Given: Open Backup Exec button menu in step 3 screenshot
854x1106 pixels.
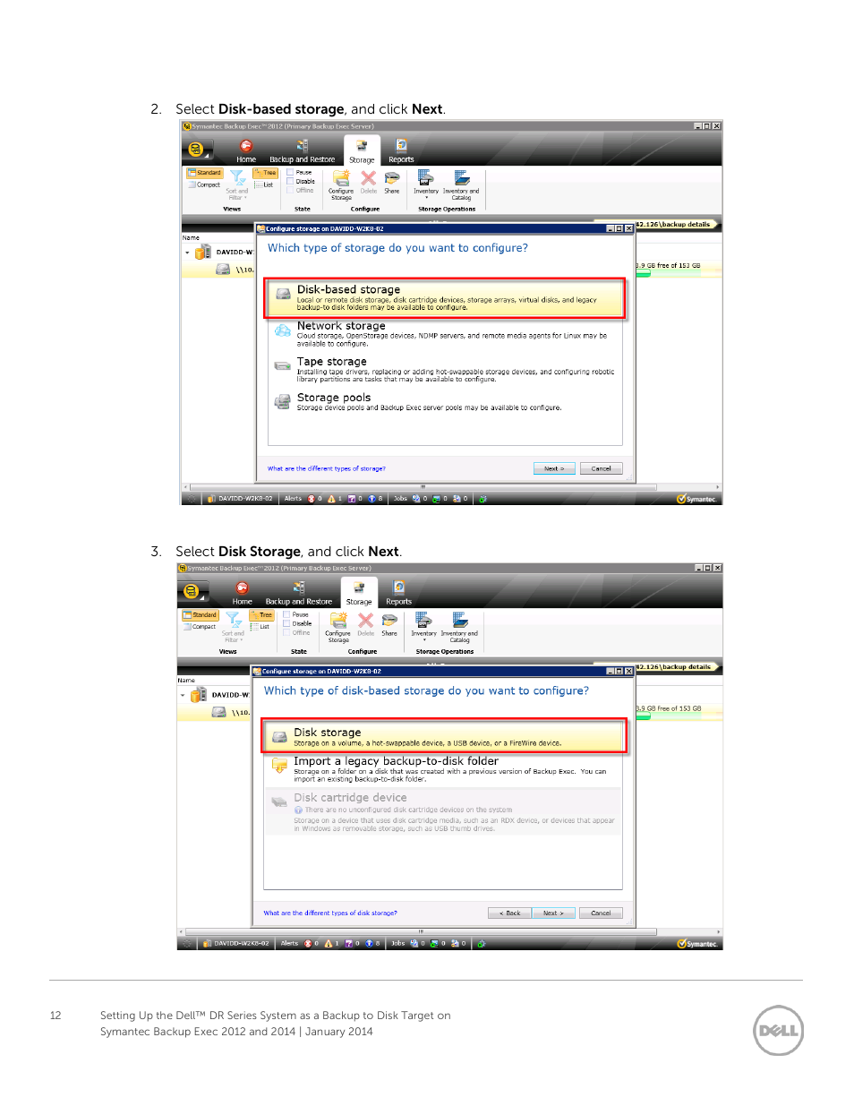Looking at the screenshot, I should (192, 591).
